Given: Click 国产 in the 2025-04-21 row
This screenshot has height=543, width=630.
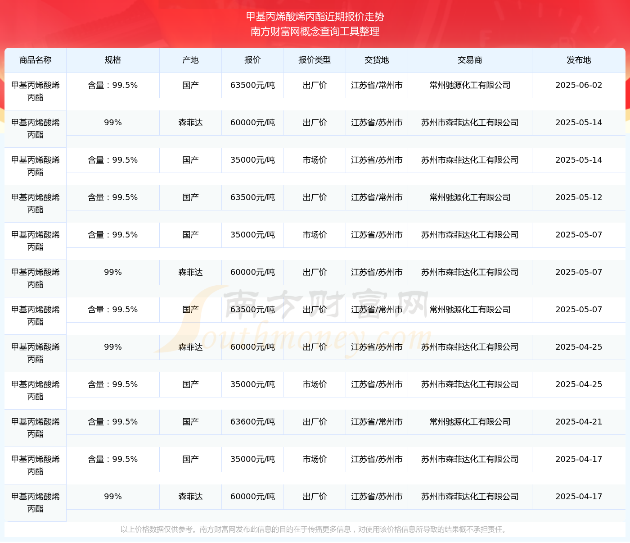Looking at the screenshot, I should 190,422.
